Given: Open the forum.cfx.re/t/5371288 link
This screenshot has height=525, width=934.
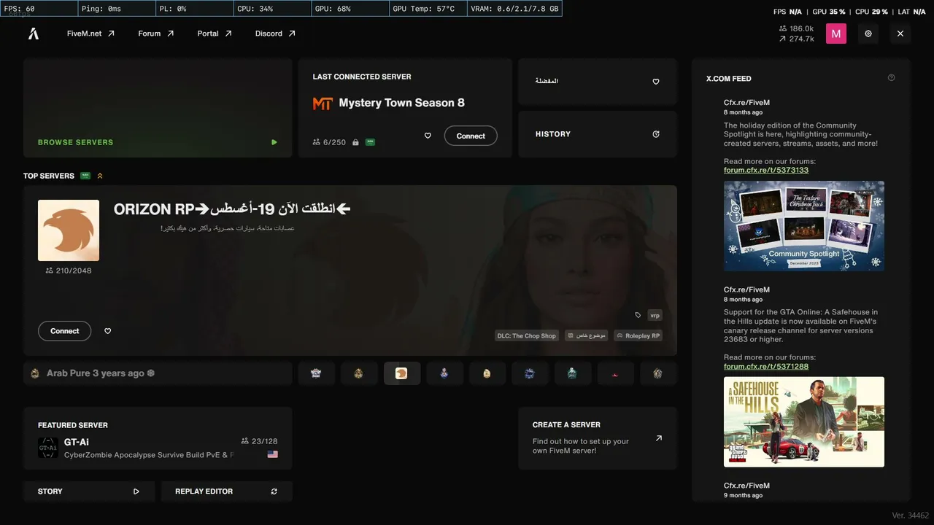Looking at the screenshot, I should 766,366.
